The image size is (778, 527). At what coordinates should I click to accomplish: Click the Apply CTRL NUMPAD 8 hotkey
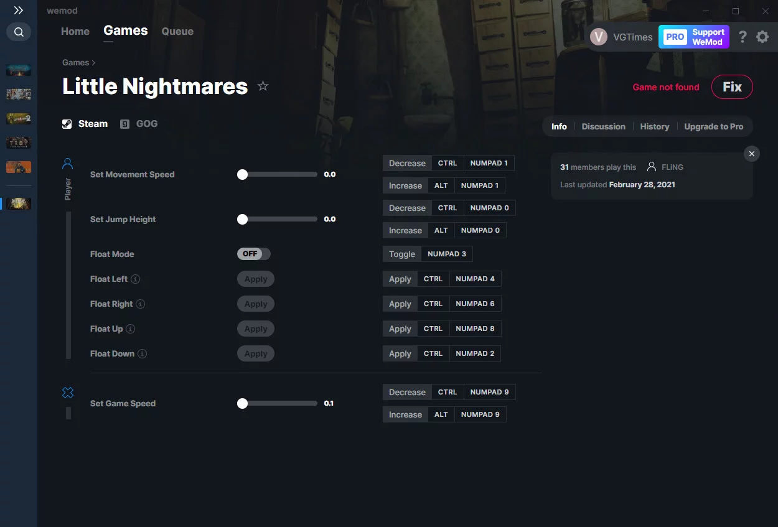coord(442,329)
